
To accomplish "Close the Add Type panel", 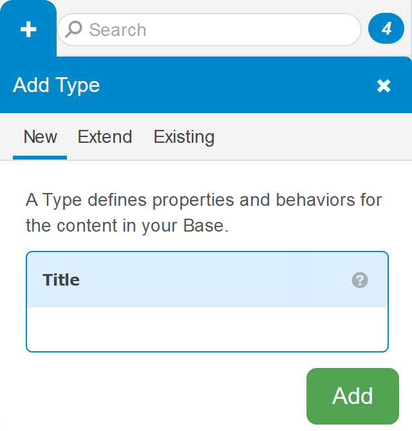I will pyautogui.click(x=384, y=86).
